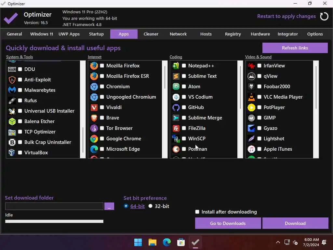Enable Install after downloading
The height and width of the screenshot is (250, 333).
[x=197, y=212]
